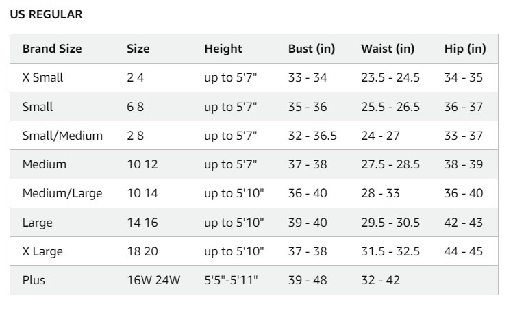This screenshot has width=513, height=313.
Task: Click the US REGULAR heading
Action: (x=46, y=14)
